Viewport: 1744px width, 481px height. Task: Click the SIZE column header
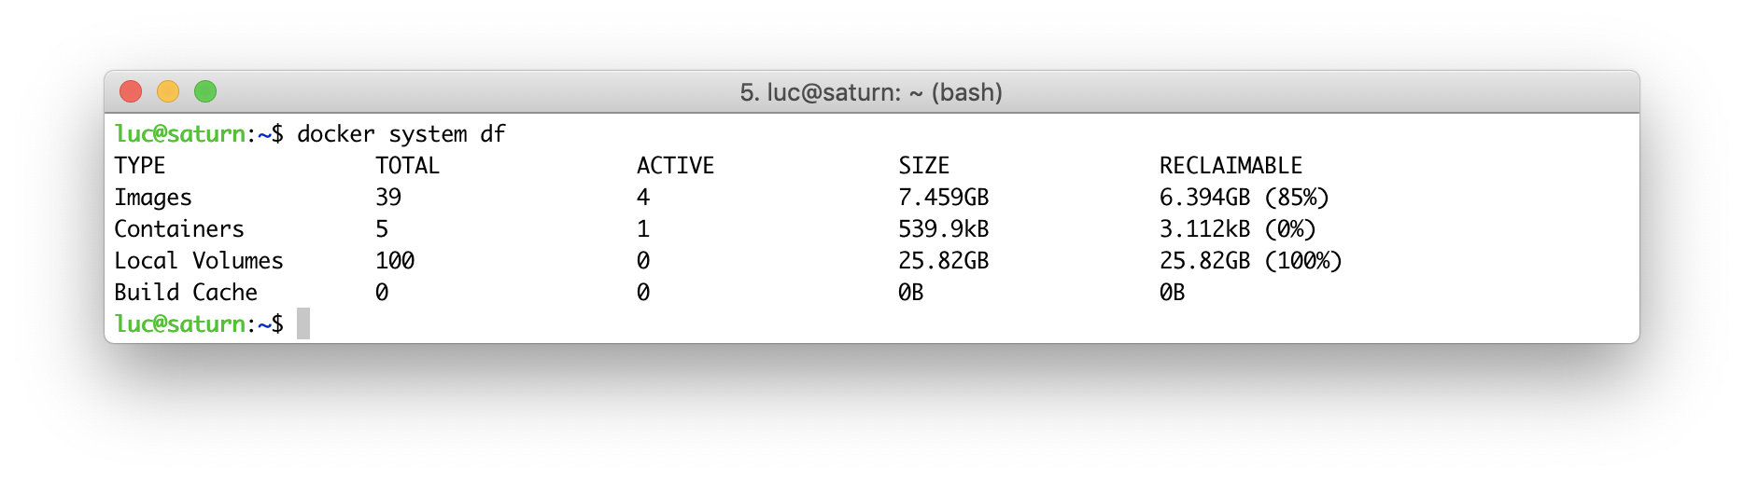(x=923, y=166)
